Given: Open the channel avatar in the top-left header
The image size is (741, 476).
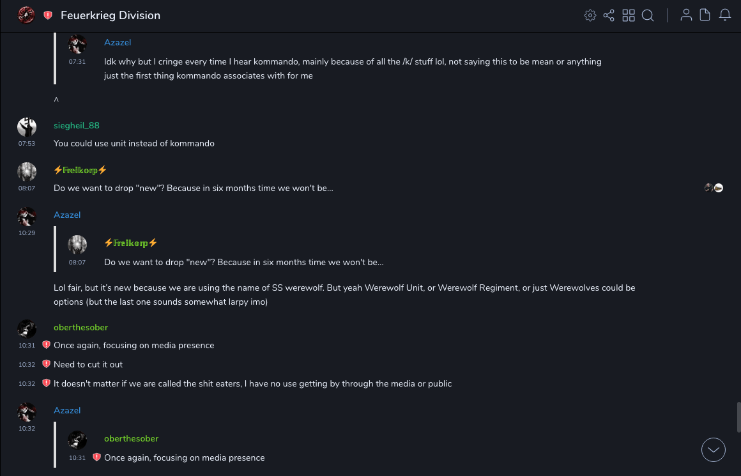Looking at the screenshot, I should 26,15.
